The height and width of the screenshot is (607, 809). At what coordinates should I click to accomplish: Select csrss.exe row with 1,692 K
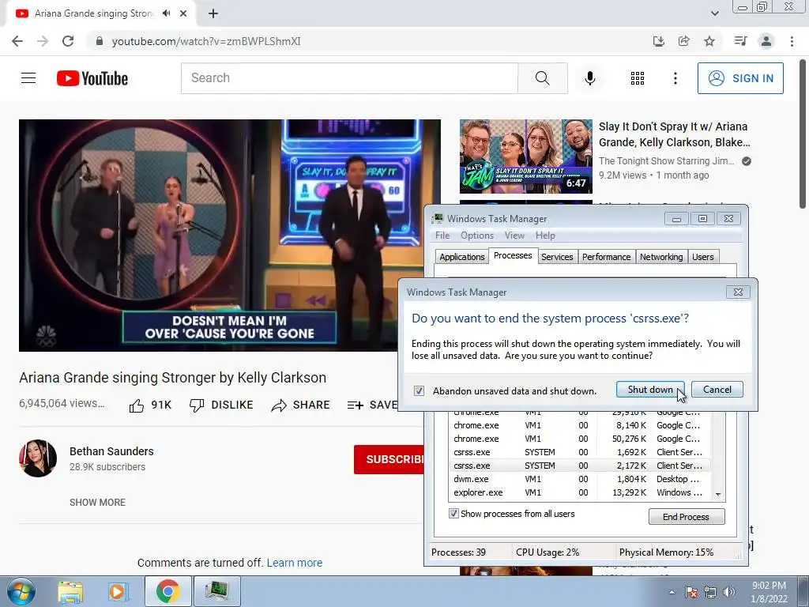click(579, 452)
